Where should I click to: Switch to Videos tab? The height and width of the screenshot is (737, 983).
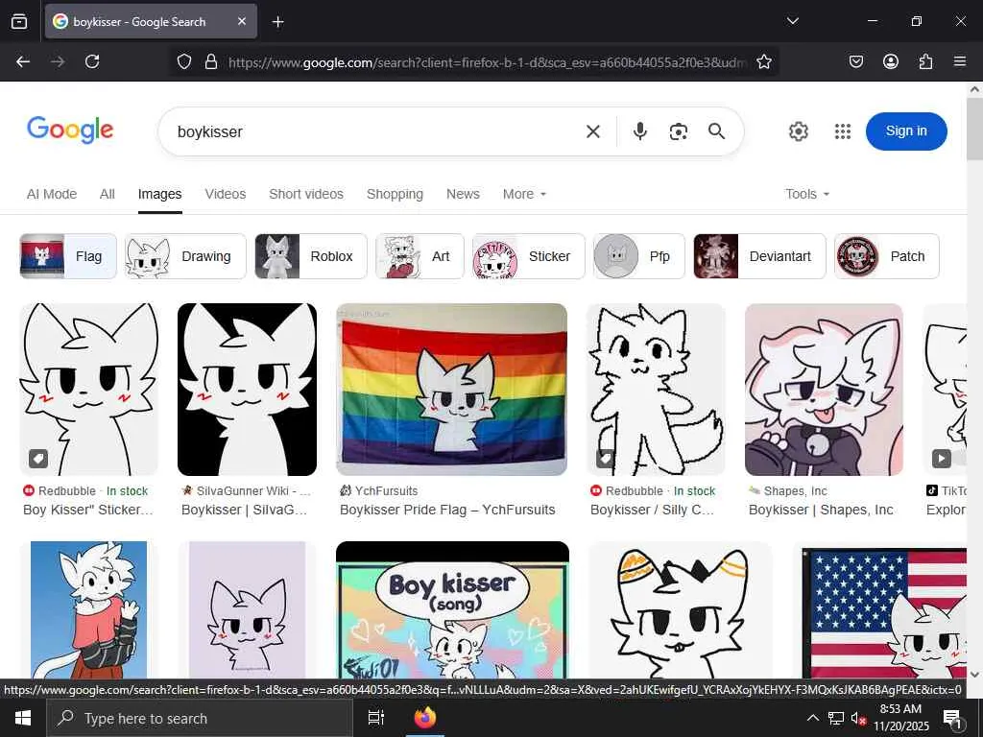tap(225, 194)
